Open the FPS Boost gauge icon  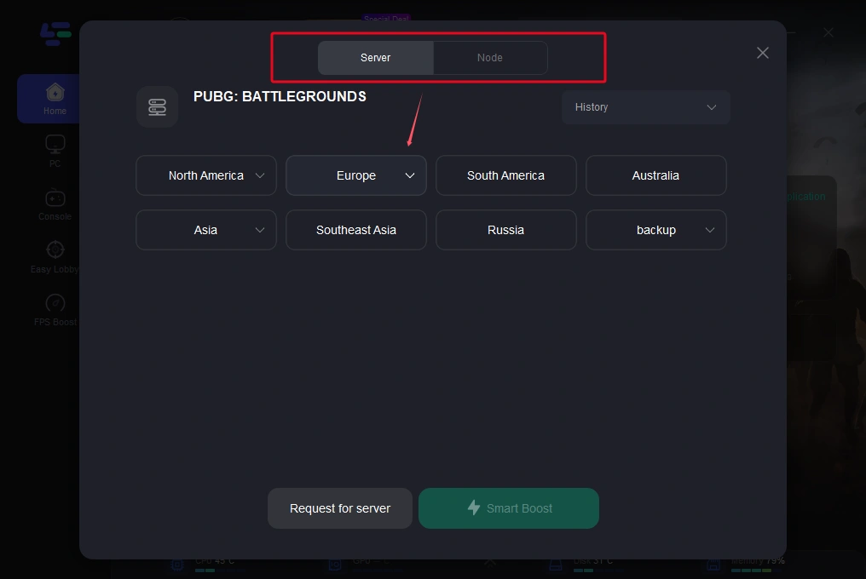coord(55,303)
